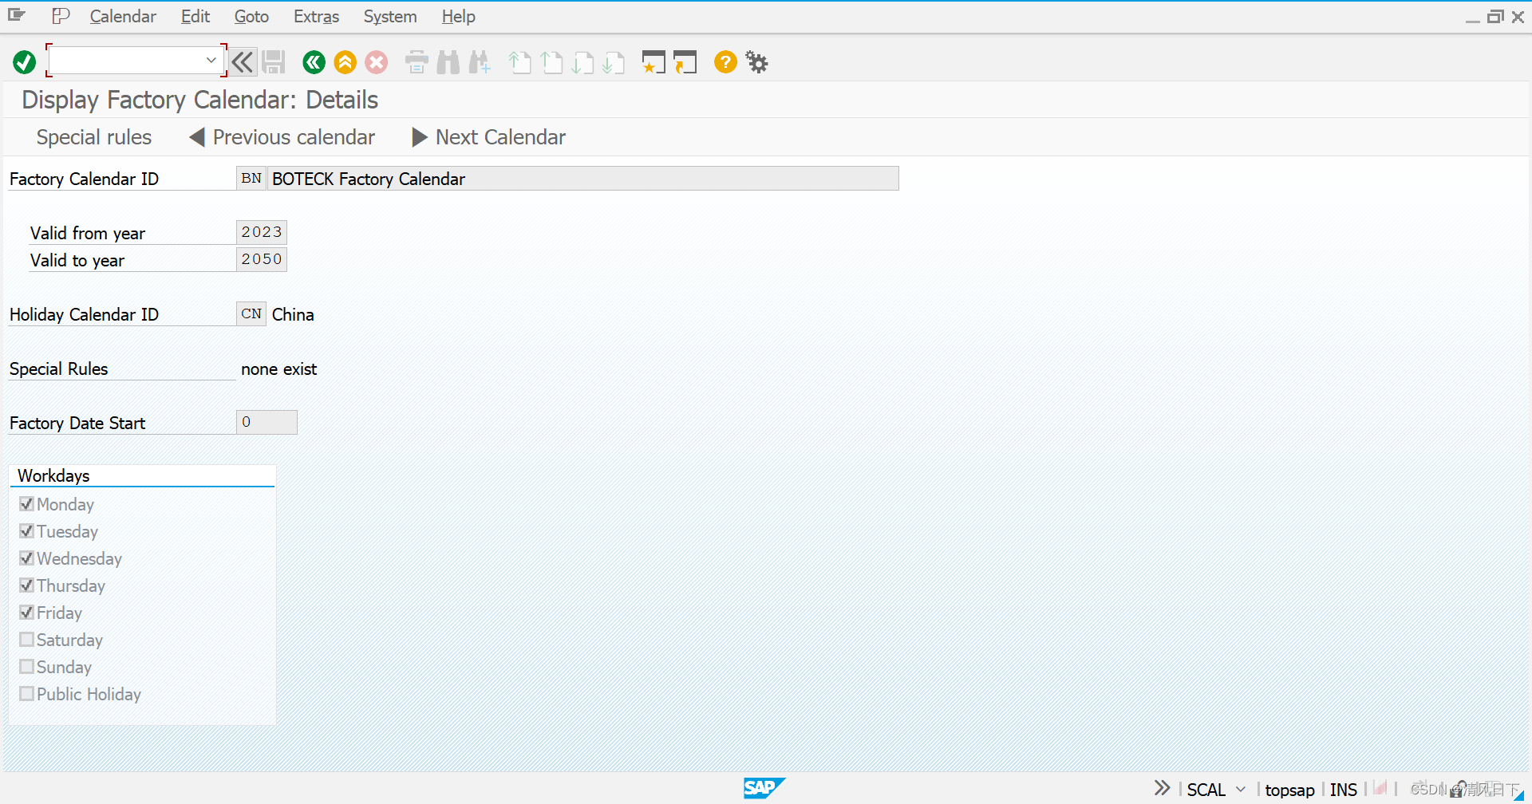Open the SCAL transaction dropdown in status bar
The image size is (1532, 804).
click(x=1241, y=789)
